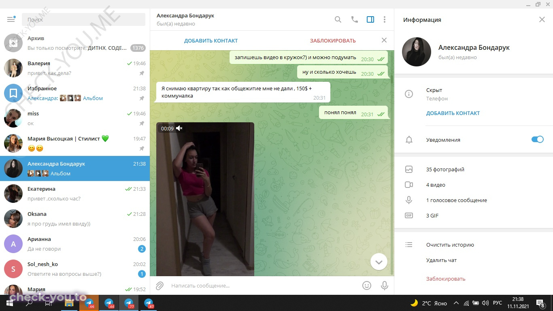Open the chat named miss
This screenshot has width=553, height=311.
point(75,118)
